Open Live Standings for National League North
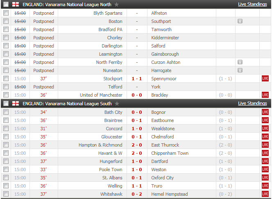This screenshot has height=199, width=272. point(253,5)
